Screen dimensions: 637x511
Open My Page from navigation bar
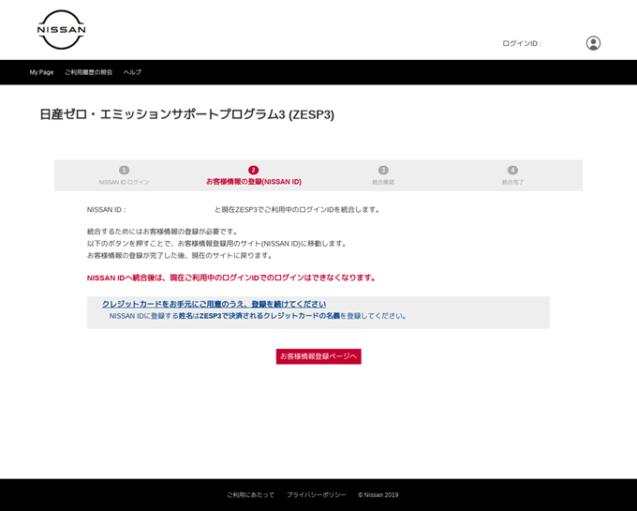point(41,72)
